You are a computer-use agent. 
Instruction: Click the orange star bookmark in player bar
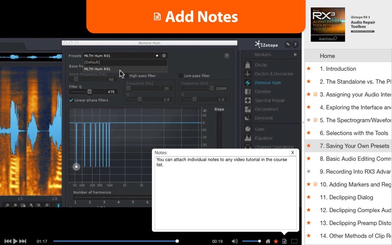point(276,241)
